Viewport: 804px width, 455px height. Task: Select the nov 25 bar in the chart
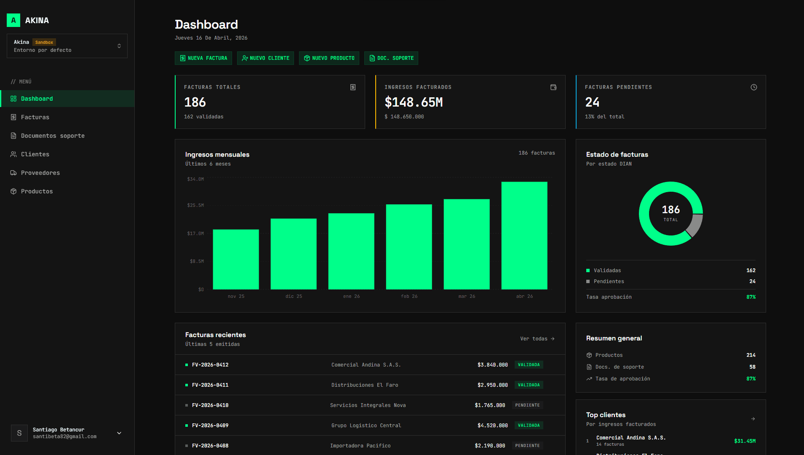click(236, 260)
